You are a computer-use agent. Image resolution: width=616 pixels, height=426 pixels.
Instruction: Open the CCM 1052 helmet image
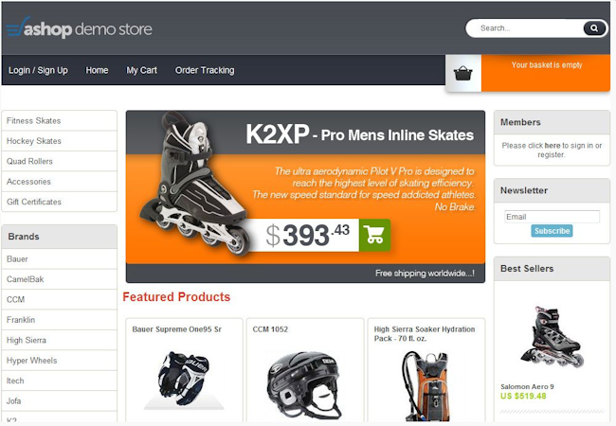[x=303, y=386]
